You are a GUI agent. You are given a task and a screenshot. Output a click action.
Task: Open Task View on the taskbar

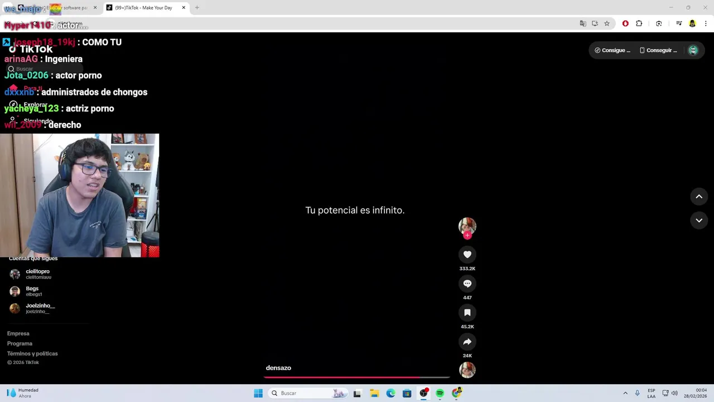pyautogui.click(x=357, y=393)
